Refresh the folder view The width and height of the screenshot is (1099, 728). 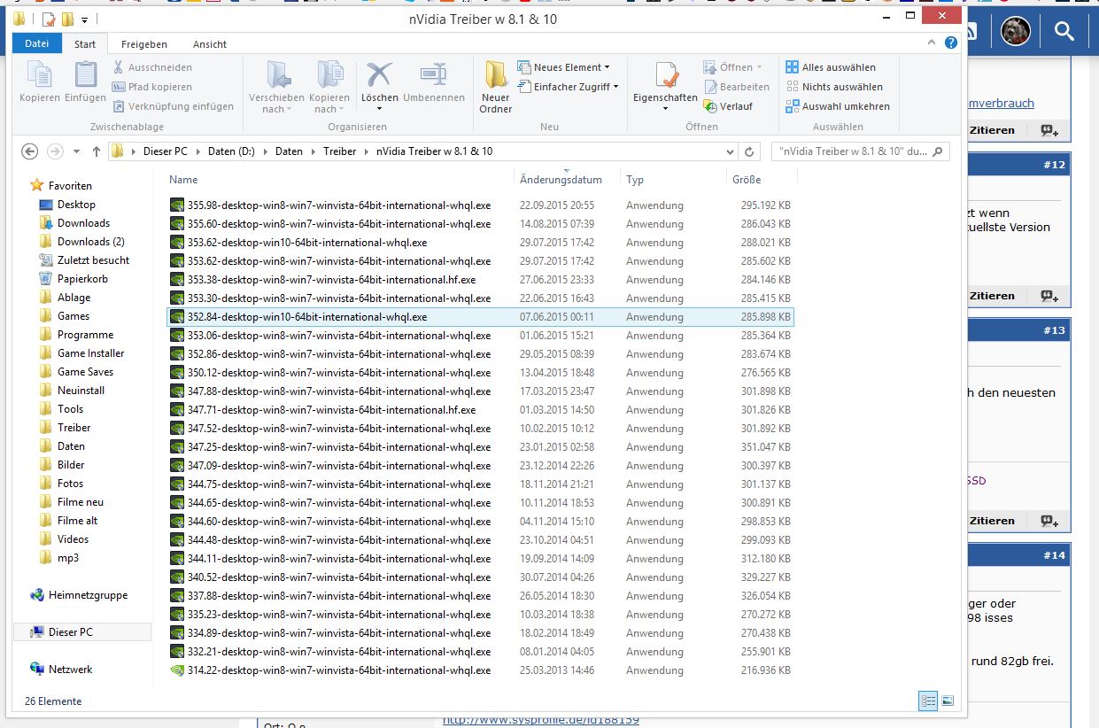click(750, 151)
